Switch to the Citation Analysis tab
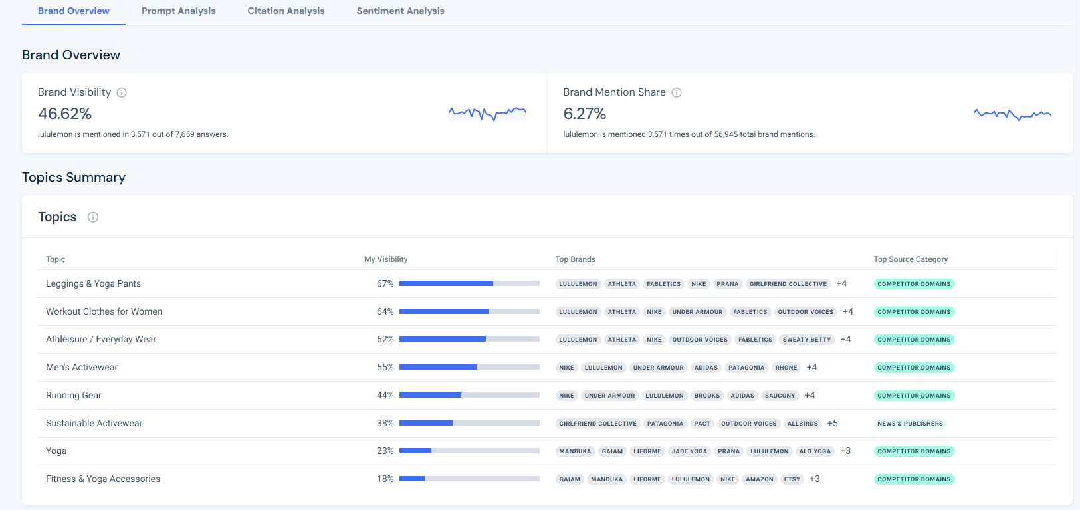Screen dimensions: 1080x510 pos(286,11)
